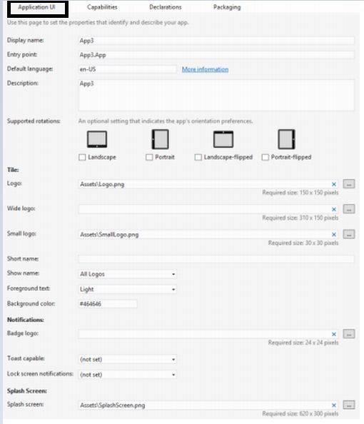Image resolution: width=364 pixels, height=424 pixels.
Task: Browse for the Logo image file
Action: [349, 184]
